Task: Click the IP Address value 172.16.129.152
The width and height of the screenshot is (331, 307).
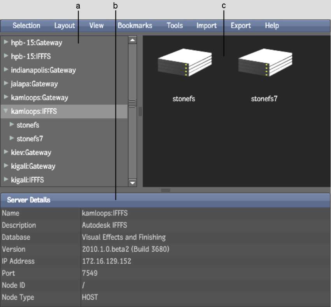Action: (x=107, y=261)
